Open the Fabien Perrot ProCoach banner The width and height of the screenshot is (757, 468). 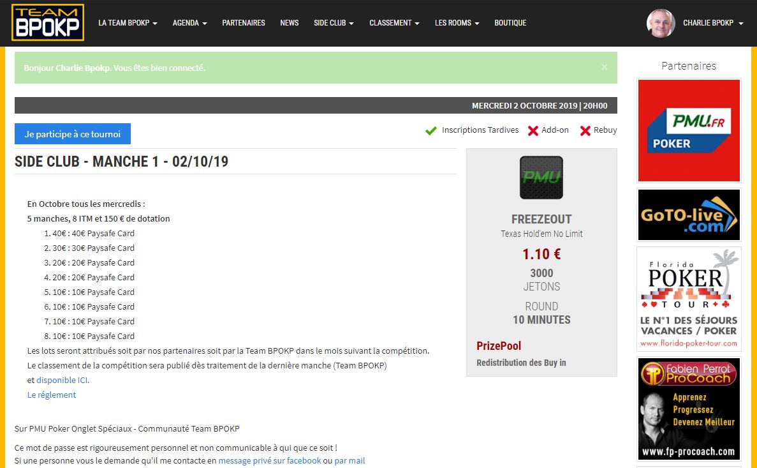coord(689,409)
